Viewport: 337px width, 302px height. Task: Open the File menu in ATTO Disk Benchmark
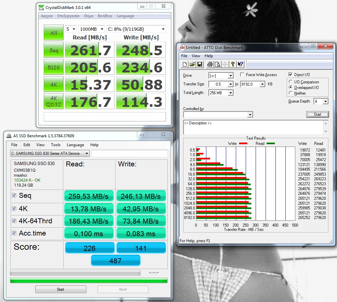pyautogui.click(x=184, y=56)
